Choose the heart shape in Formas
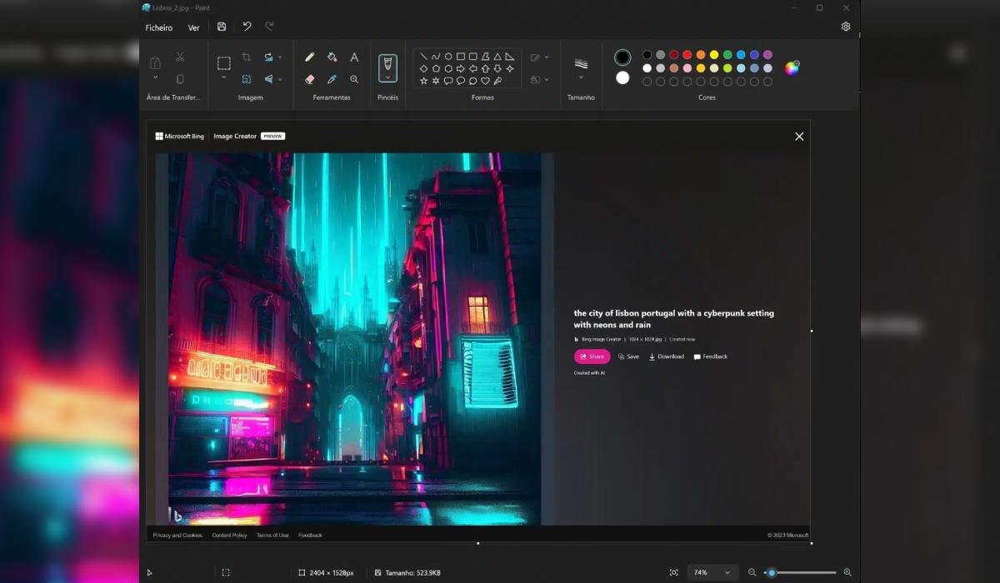 [x=485, y=80]
